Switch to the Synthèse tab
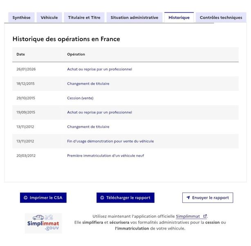The image size is (251, 246). (x=21, y=18)
